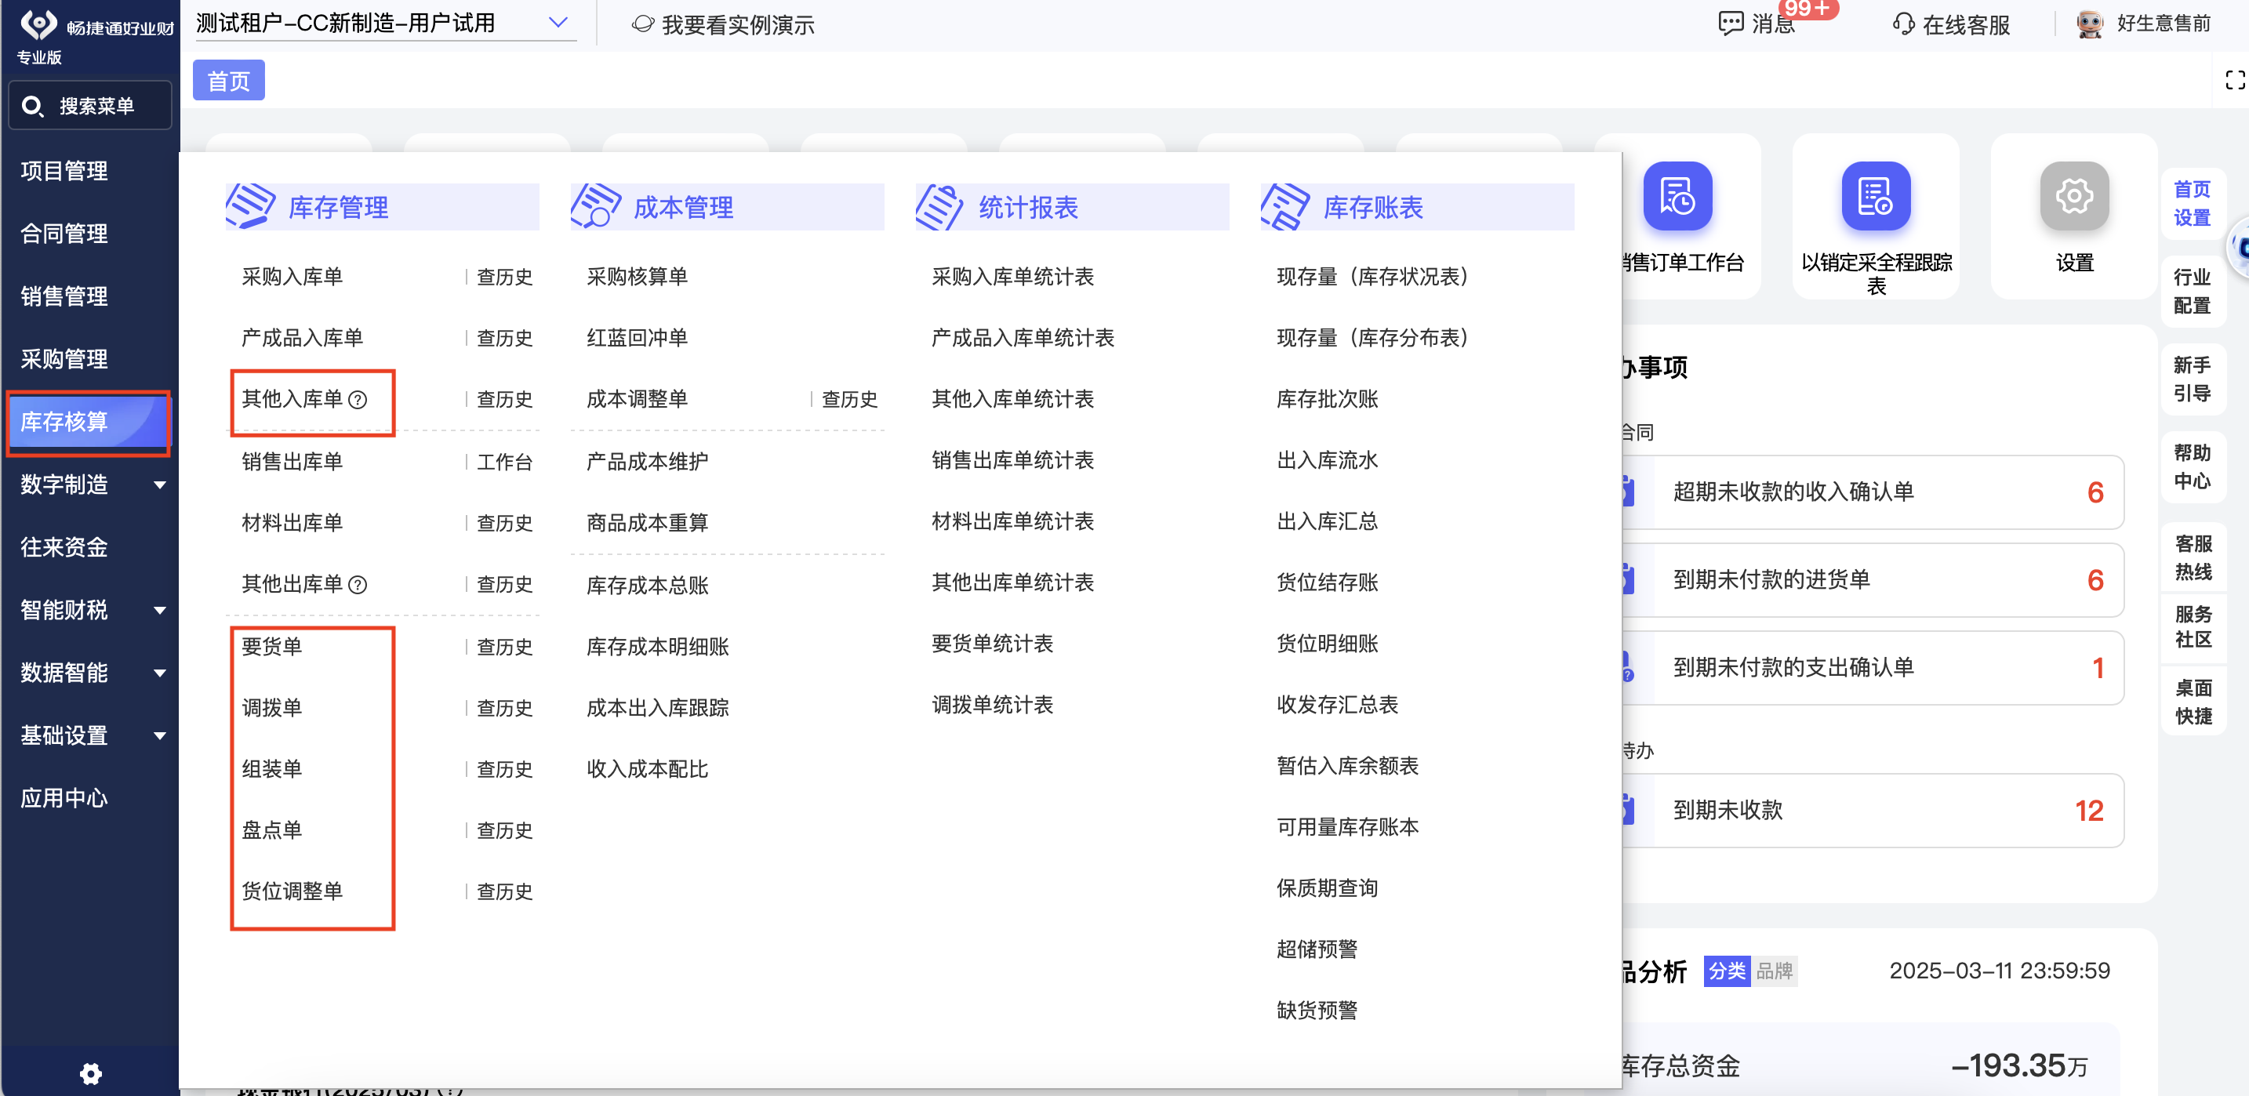Click the help icon beside 其他出库单
The height and width of the screenshot is (1096, 2249).
358,585
